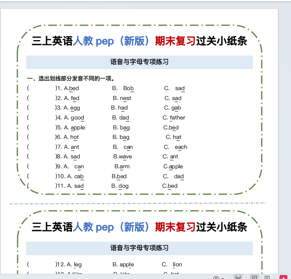Select word 'bed' in question 1 option A

[74, 89]
